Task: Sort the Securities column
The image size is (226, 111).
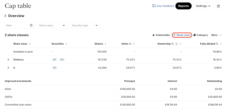Action: [x=66, y=44]
